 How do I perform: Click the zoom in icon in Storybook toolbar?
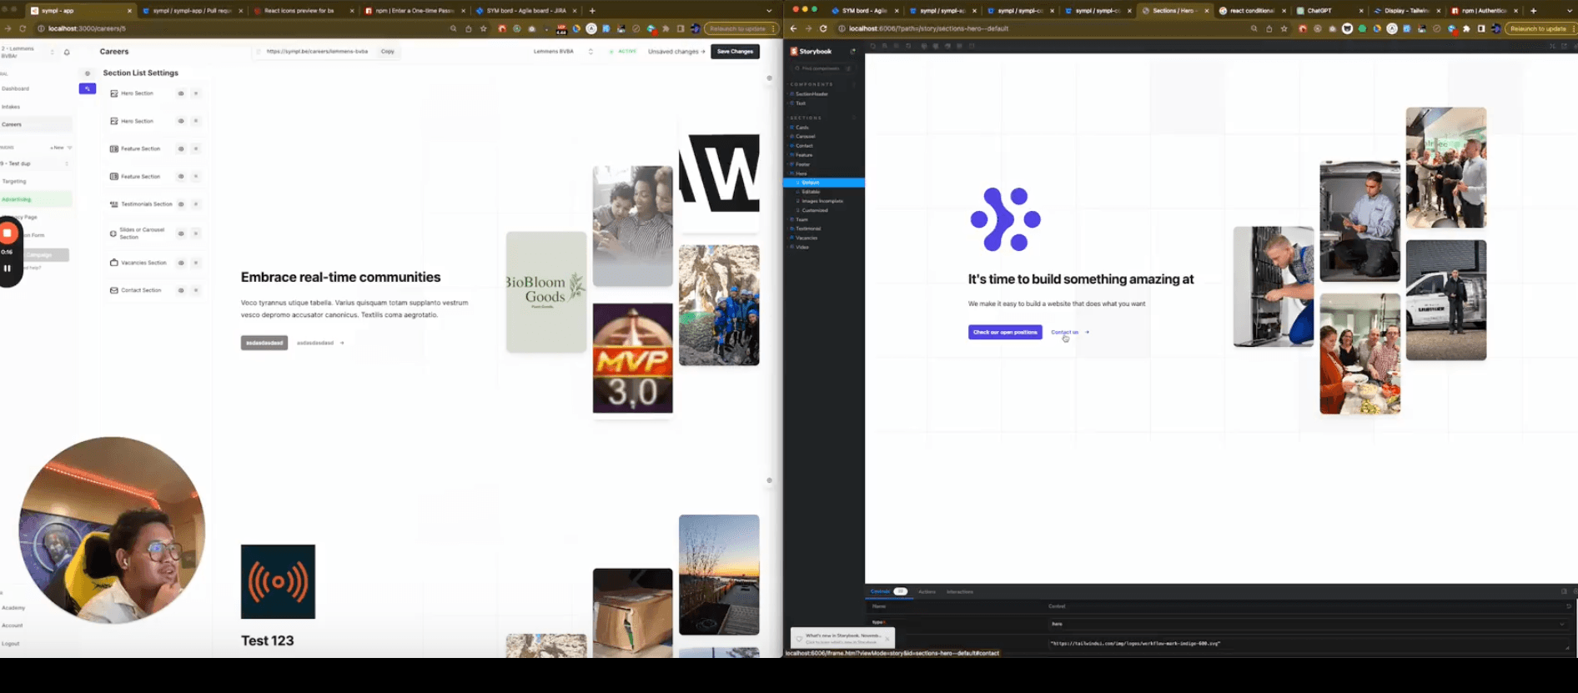[886, 46]
